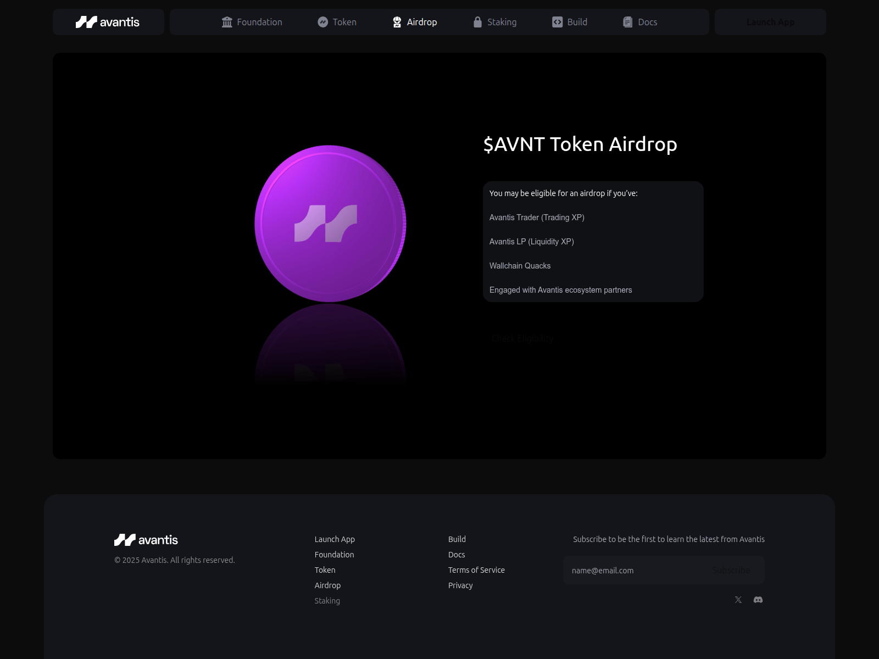Click the '$AVNT Token Airdrop' heading

coord(580,144)
